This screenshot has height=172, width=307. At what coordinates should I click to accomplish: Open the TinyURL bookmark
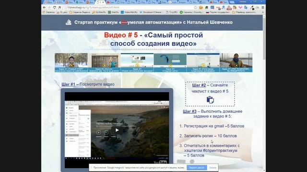click(172, 12)
